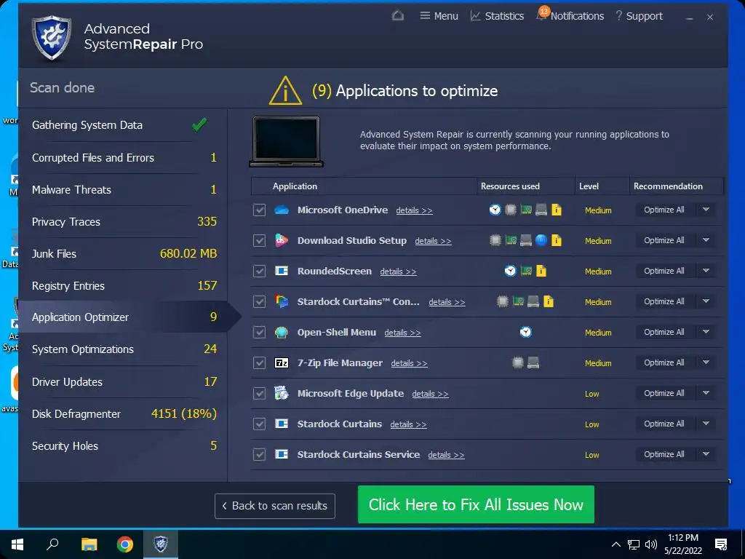This screenshot has width=745, height=559.
Task: Open Notifications in the header
Action: tap(570, 16)
